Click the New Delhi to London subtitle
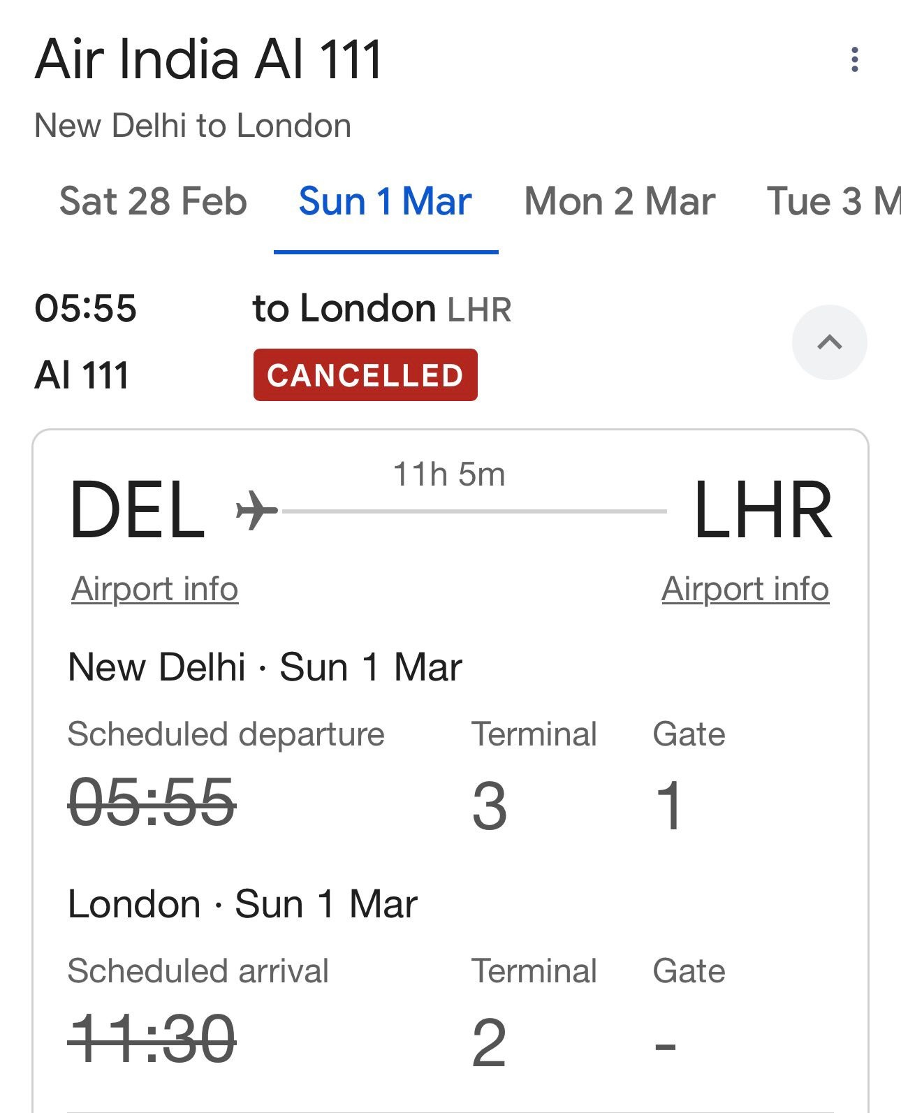 [x=193, y=126]
